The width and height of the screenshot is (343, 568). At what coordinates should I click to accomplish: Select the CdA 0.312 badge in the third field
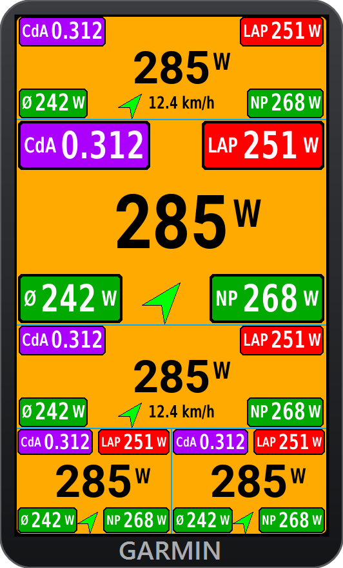pyautogui.click(x=62, y=340)
